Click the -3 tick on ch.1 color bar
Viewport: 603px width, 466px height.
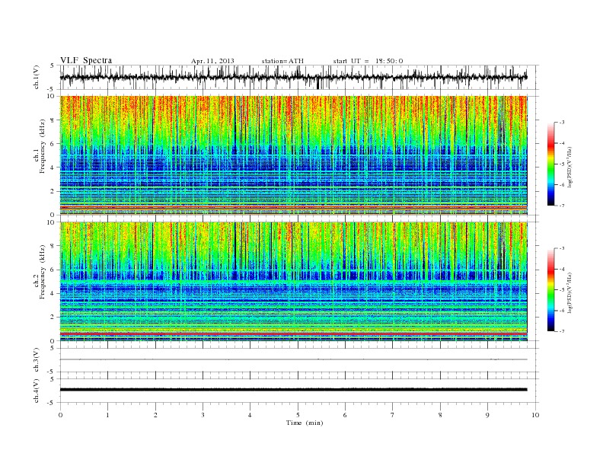(562, 123)
